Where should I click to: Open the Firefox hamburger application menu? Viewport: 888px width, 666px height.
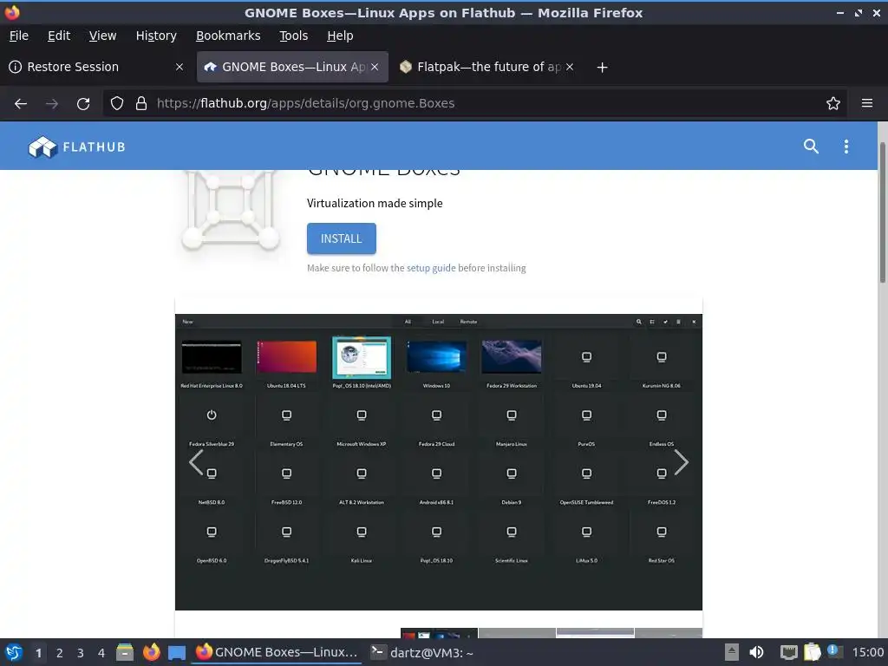867,103
